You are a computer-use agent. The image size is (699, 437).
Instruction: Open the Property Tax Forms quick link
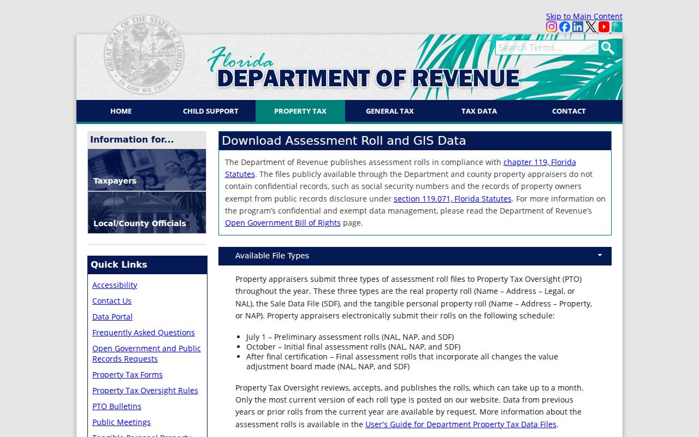[x=127, y=375]
